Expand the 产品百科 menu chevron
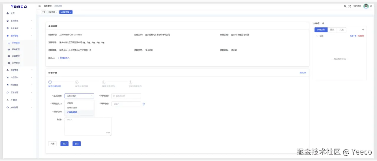 click(x=32, y=78)
